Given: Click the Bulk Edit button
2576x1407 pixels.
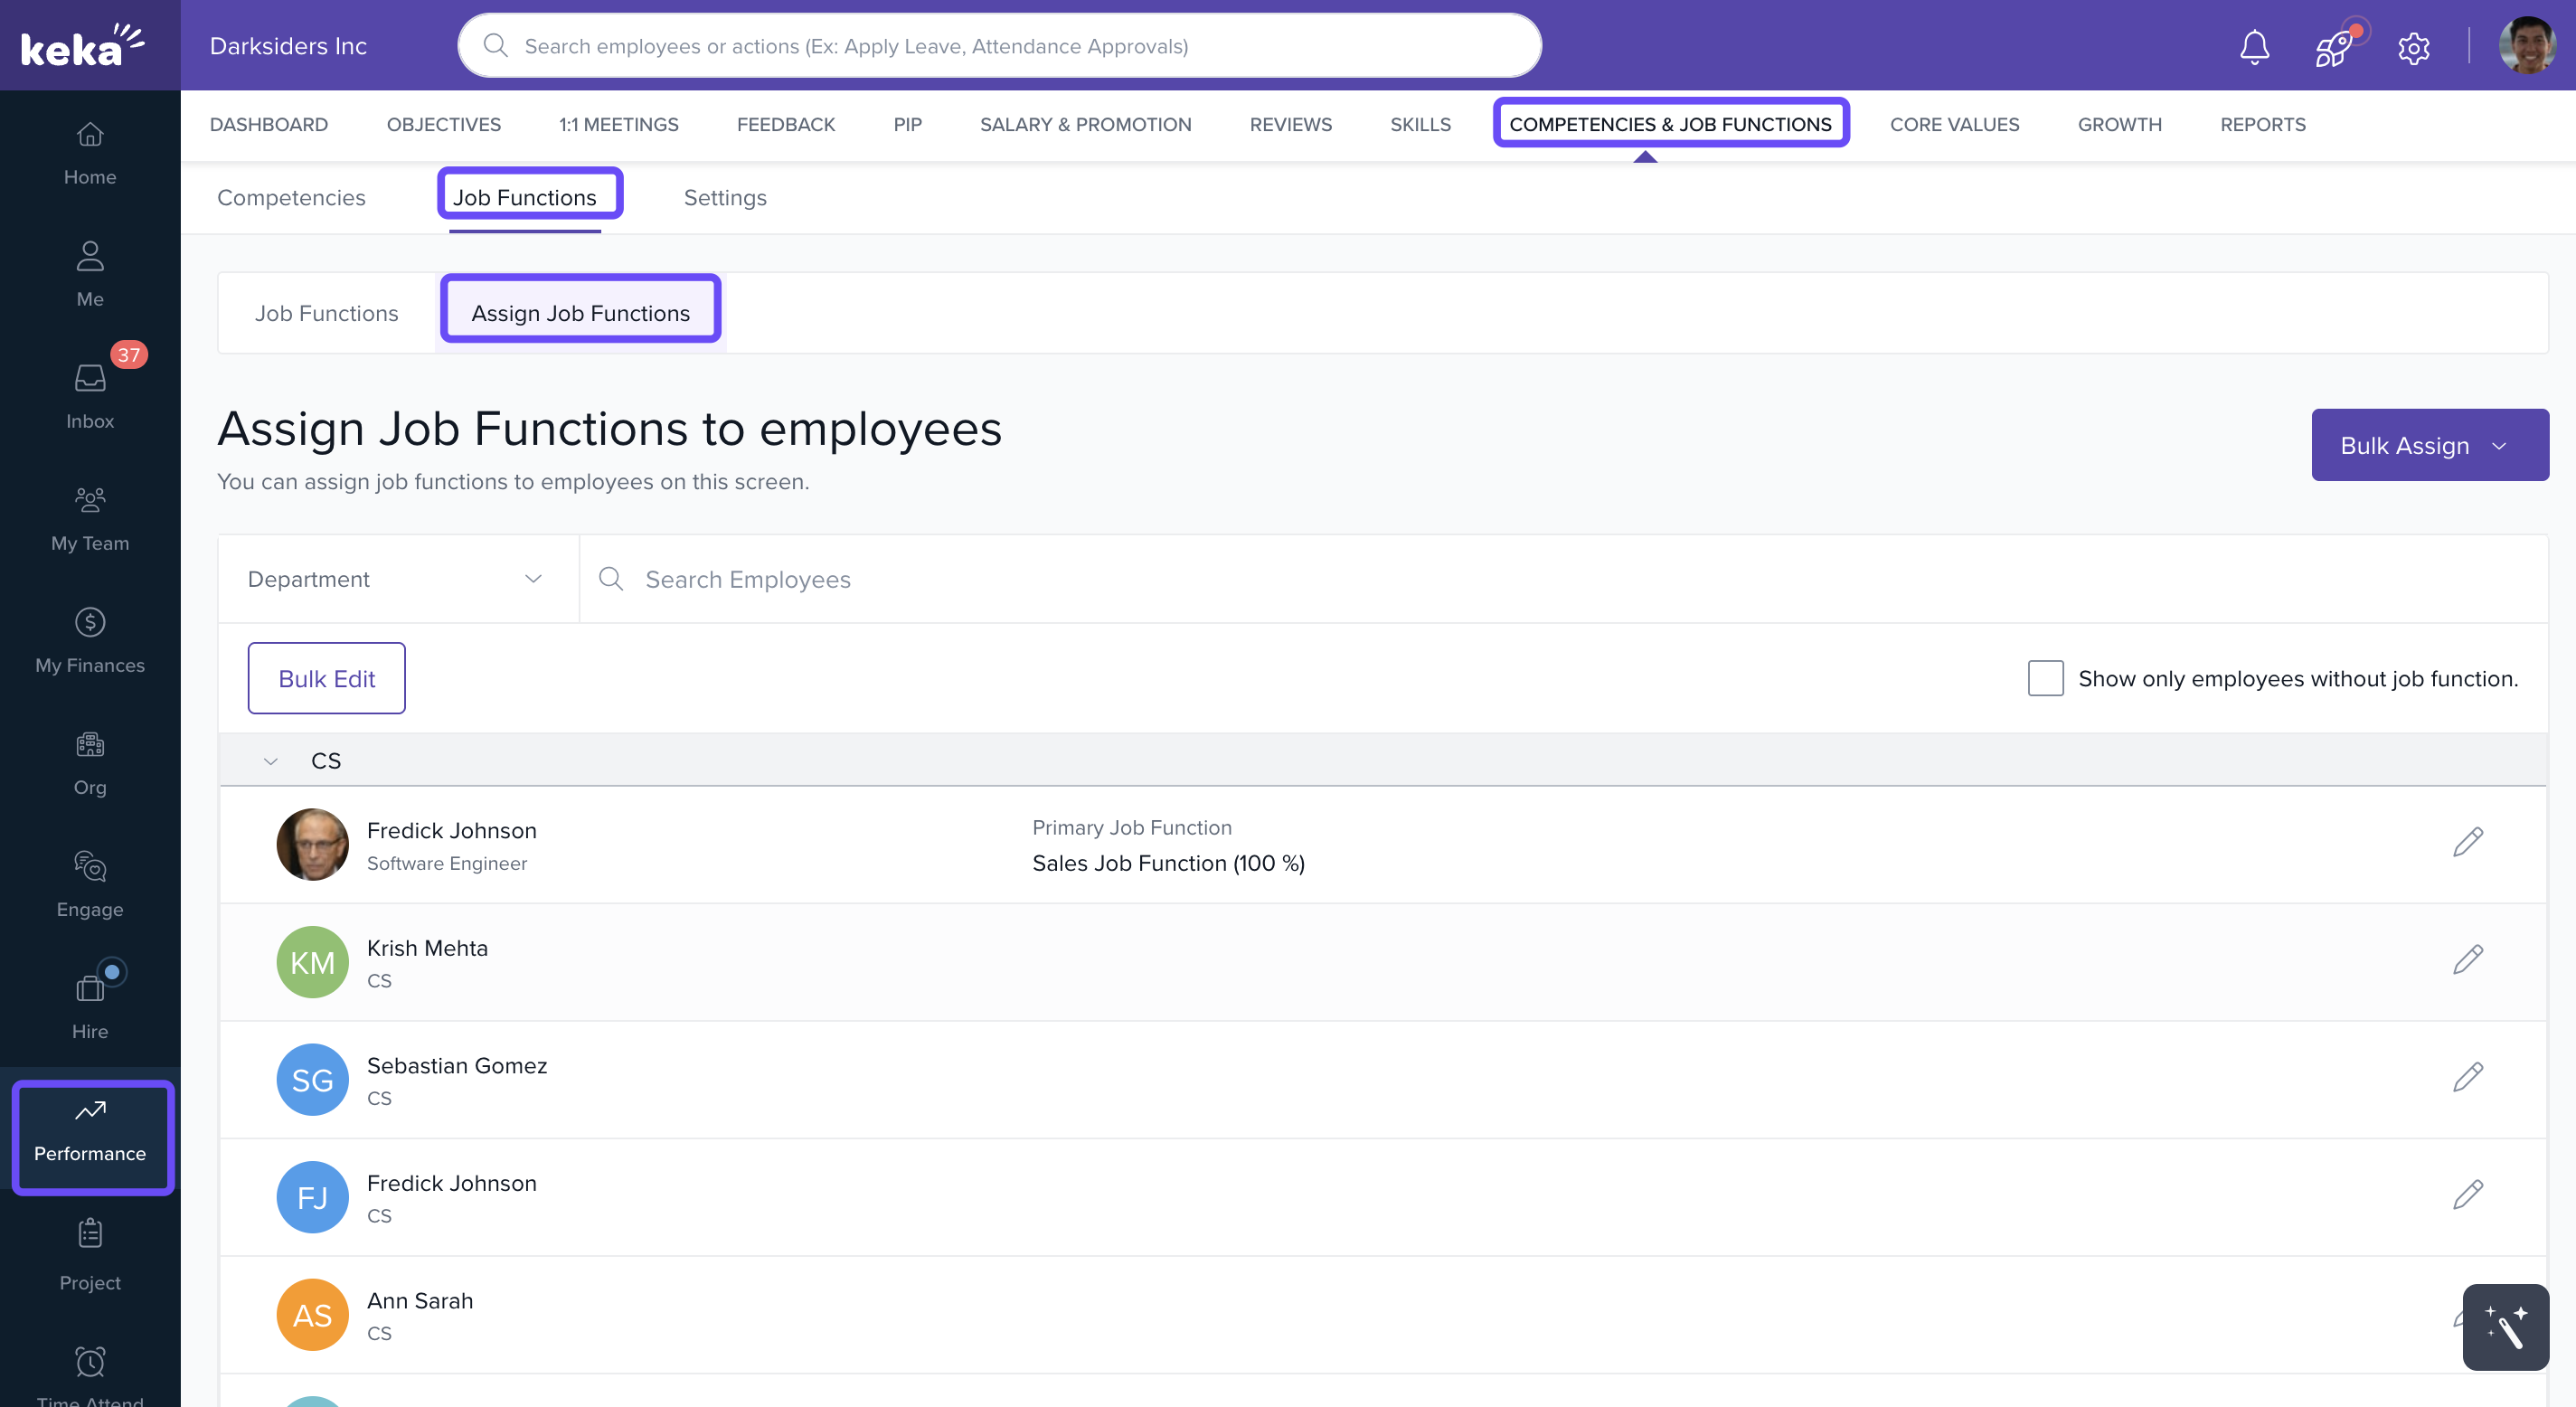Looking at the screenshot, I should click(x=326, y=678).
